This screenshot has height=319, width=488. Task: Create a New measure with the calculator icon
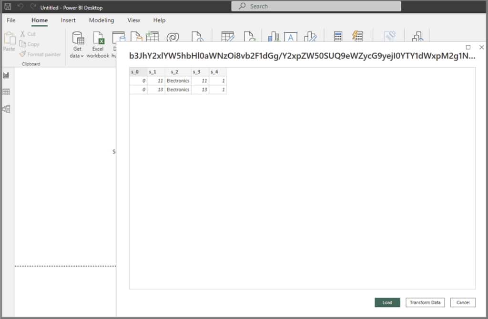(x=337, y=37)
